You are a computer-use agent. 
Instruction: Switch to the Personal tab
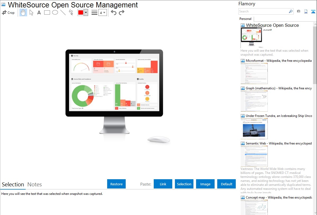pyautogui.click(x=246, y=19)
